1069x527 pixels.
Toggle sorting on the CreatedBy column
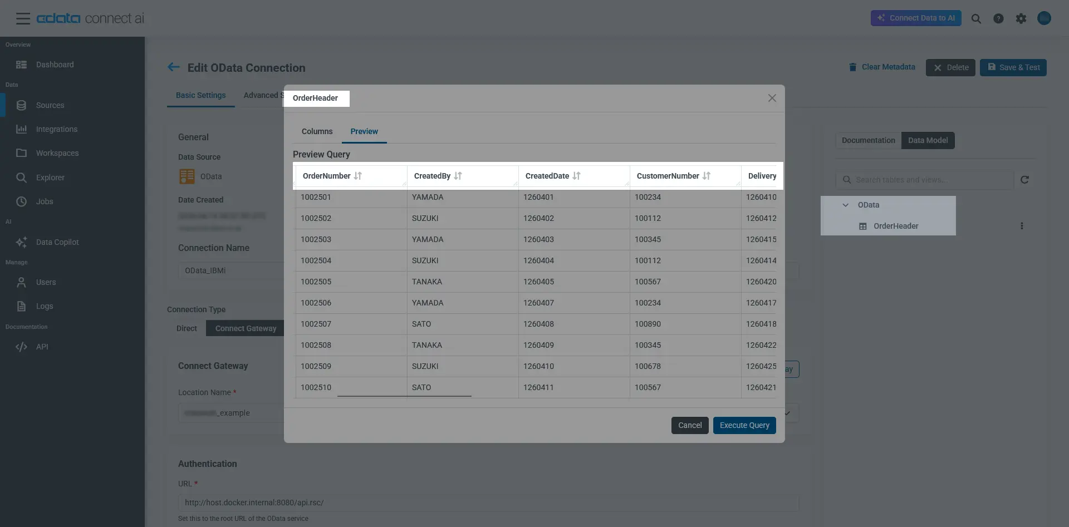(458, 176)
